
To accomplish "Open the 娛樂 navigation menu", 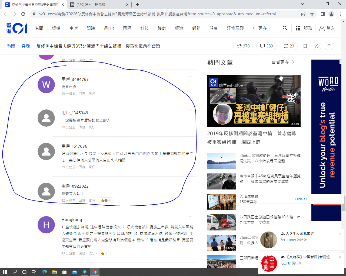I will 56,28.
